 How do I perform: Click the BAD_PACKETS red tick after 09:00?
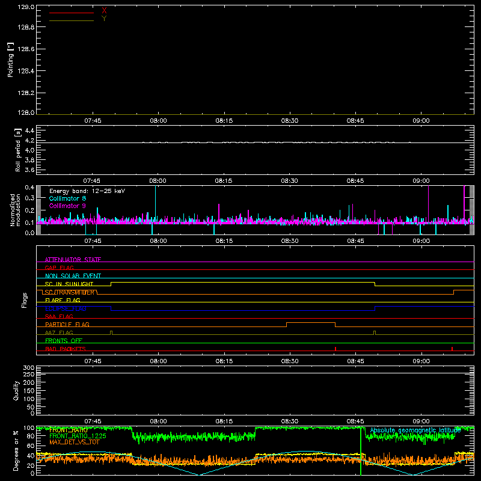[x=452, y=349]
